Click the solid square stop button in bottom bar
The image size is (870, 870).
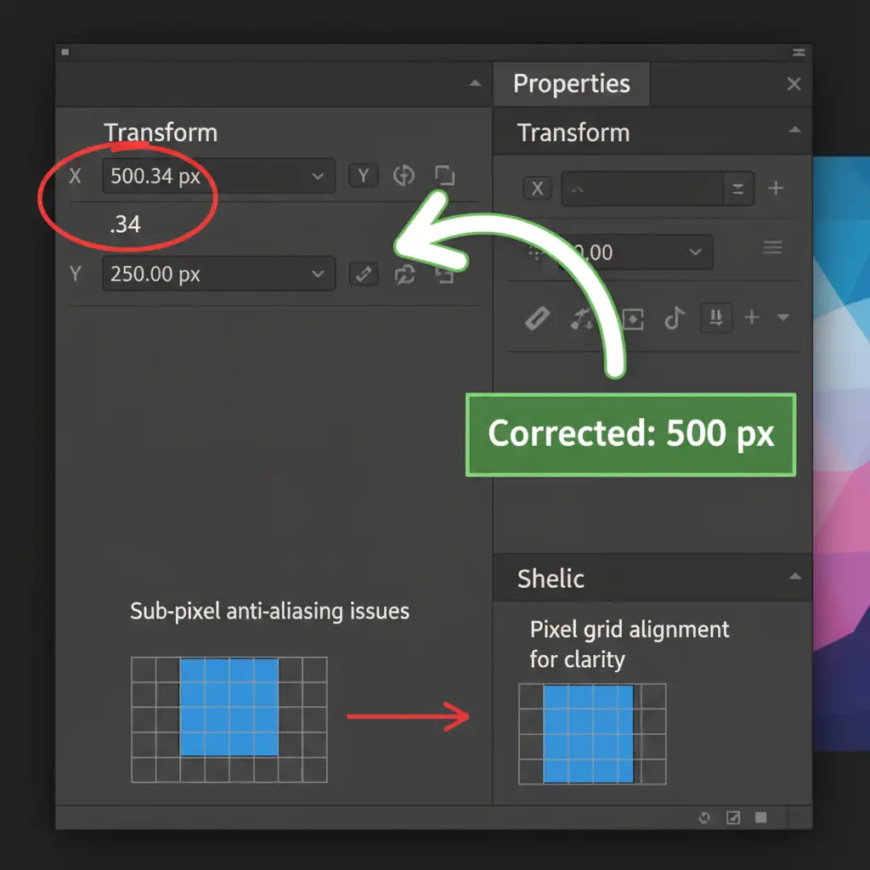point(761,817)
